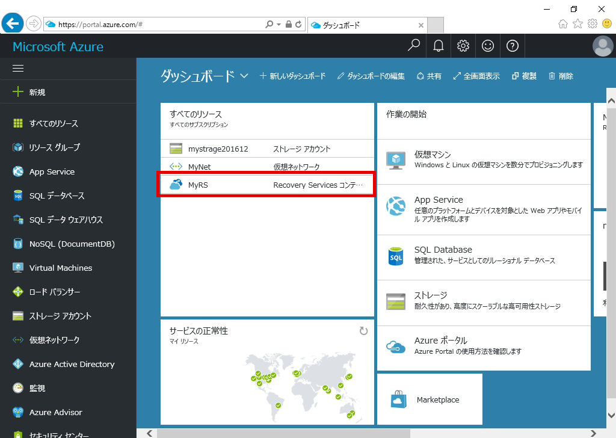
Task: Click セキュリティ センター shield icon in sidebar
Action: (x=18, y=434)
